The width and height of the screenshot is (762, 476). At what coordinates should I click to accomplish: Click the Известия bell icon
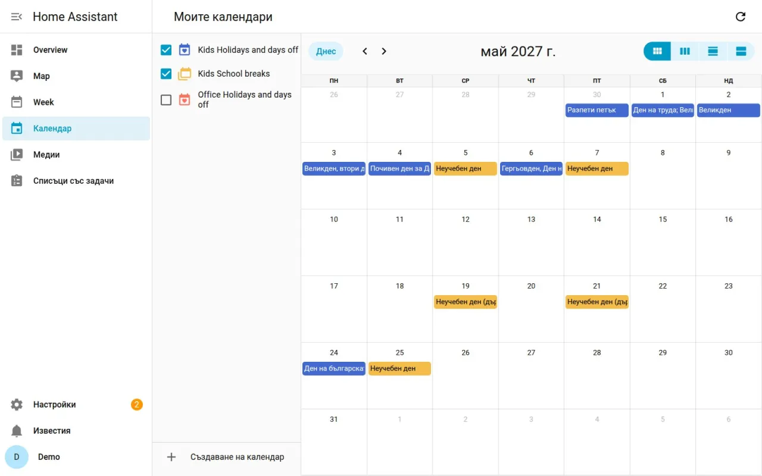[17, 431]
